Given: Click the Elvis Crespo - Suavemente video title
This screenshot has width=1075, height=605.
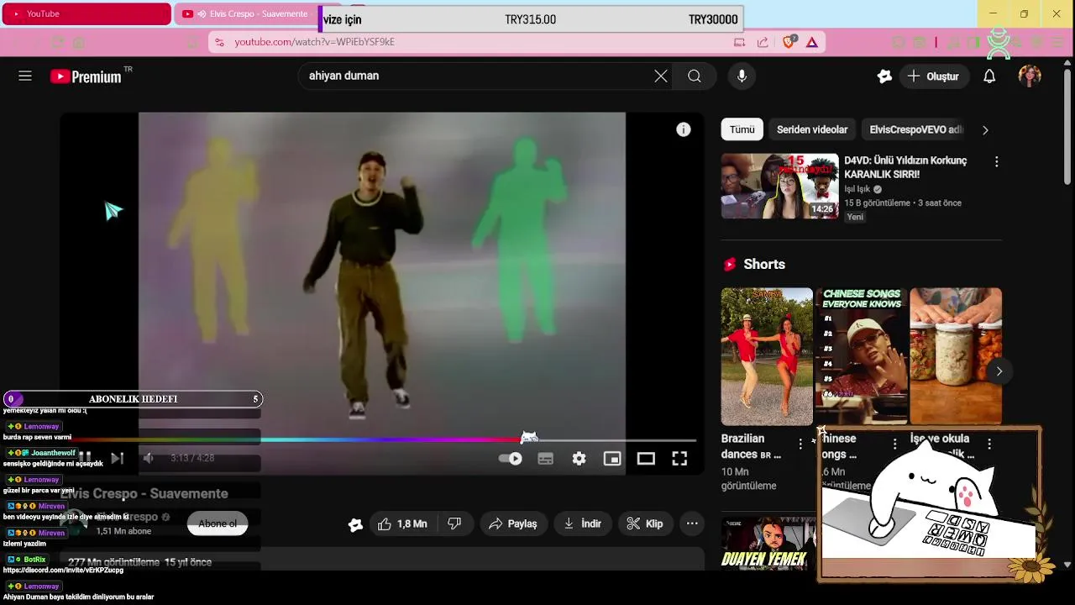Looking at the screenshot, I should [x=144, y=493].
